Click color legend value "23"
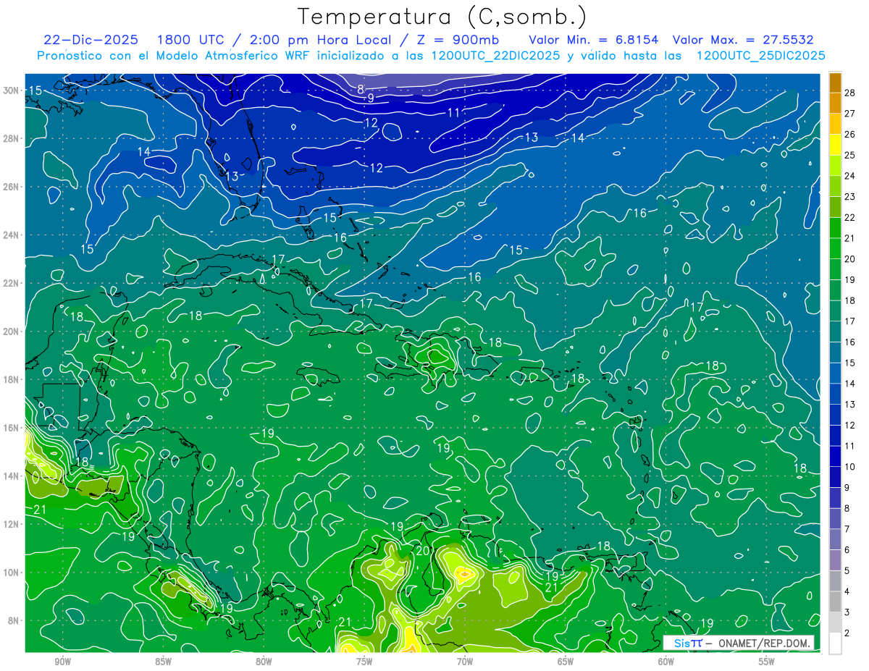Image resolution: width=869 pixels, height=671 pixels. pos(850,197)
